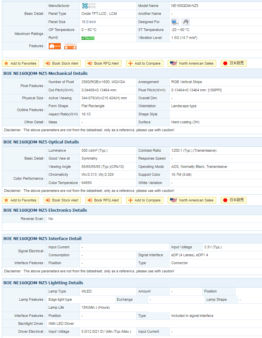Click Connector interface type value
This screenshot has height=338, width=262.
(x=180, y=263)
